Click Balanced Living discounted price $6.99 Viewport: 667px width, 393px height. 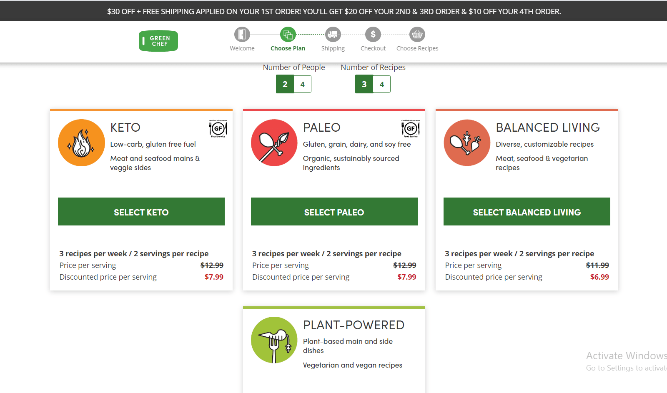click(x=599, y=277)
